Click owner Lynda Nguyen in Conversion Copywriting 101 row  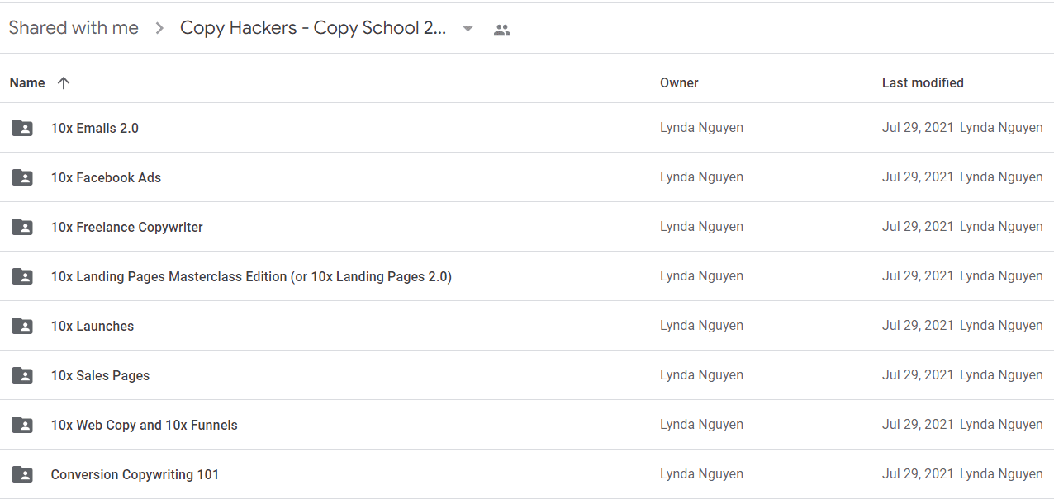[701, 474]
